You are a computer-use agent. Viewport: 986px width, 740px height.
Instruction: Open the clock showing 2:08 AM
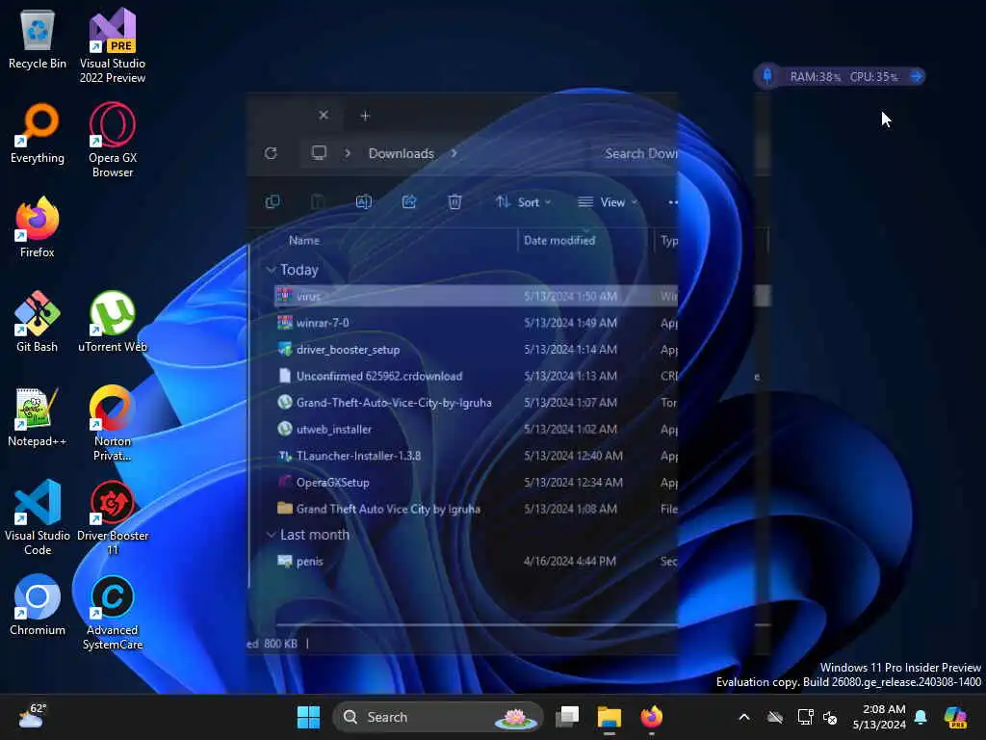(x=879, y=717)
